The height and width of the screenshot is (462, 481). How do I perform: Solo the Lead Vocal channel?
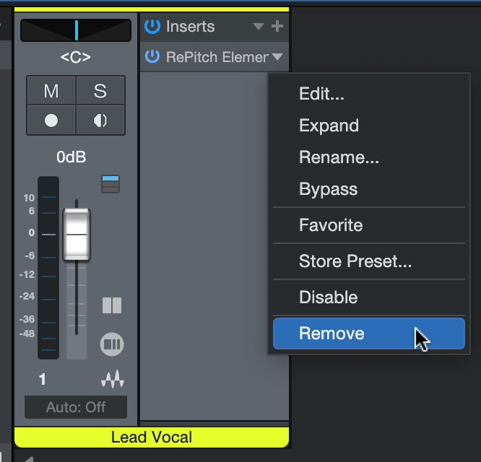[100, 91]
